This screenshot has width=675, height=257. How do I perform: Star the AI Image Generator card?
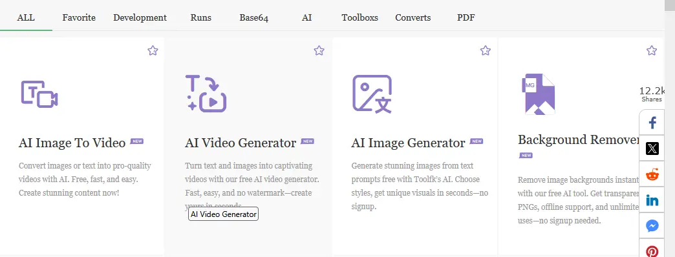click(x=486, y=51)
